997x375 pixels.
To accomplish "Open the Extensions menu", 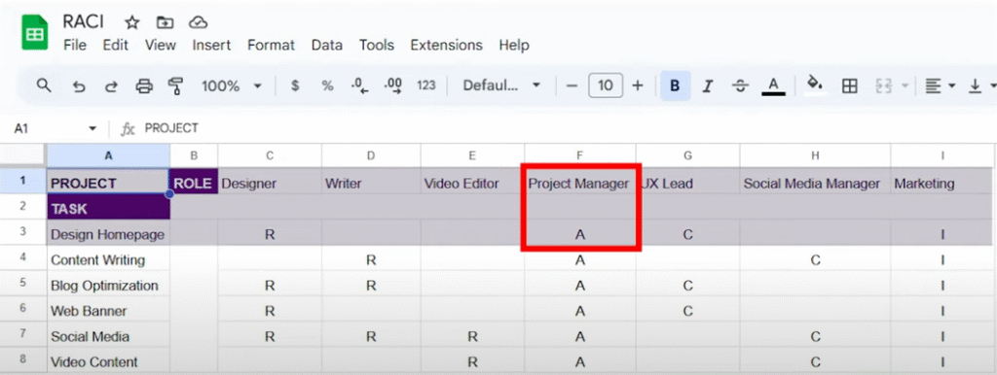I will click(446, 45).
